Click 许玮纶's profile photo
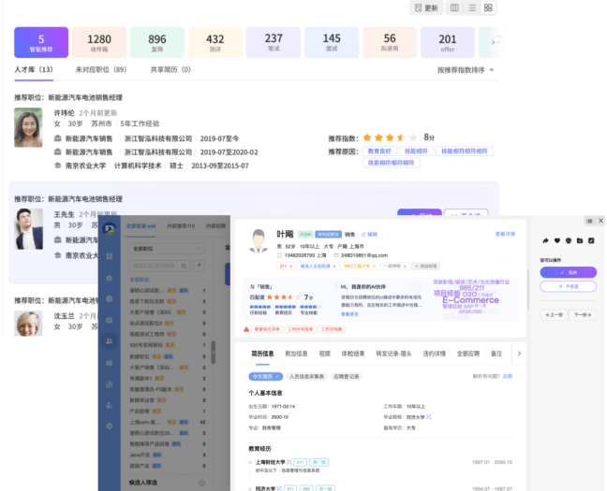The width and height of the screenshot is (607, 491). coord(28,127)
